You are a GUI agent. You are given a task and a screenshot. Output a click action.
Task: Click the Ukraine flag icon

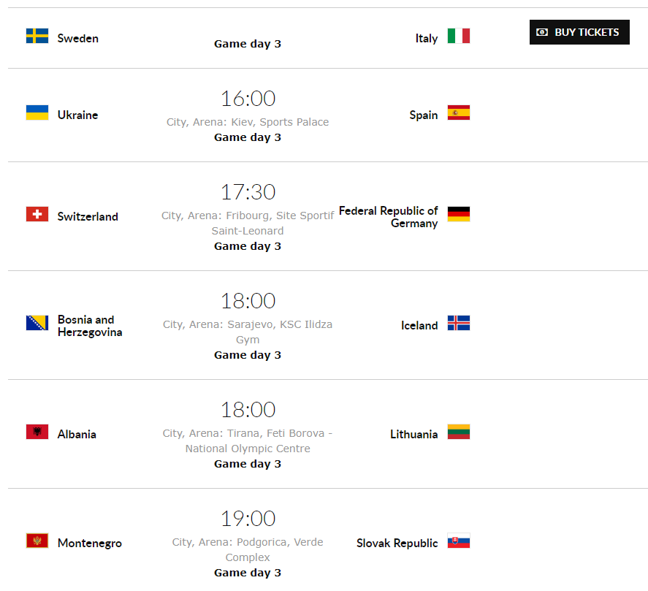37,113
